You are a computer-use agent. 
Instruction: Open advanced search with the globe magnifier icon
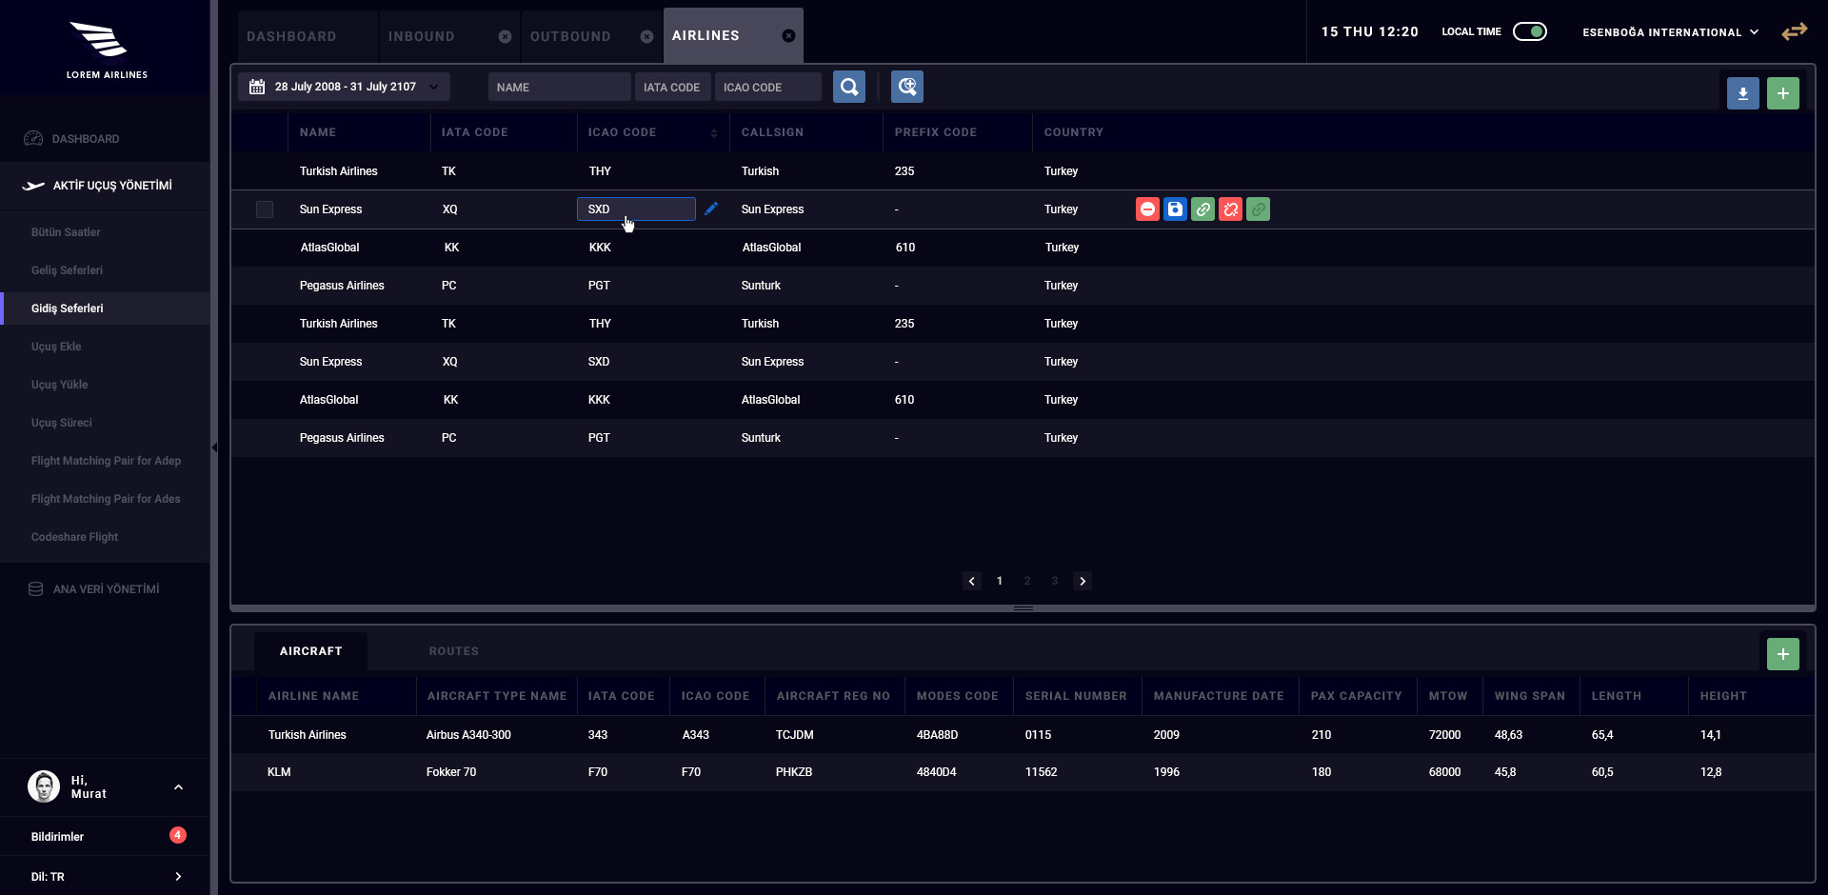point(907,87)
